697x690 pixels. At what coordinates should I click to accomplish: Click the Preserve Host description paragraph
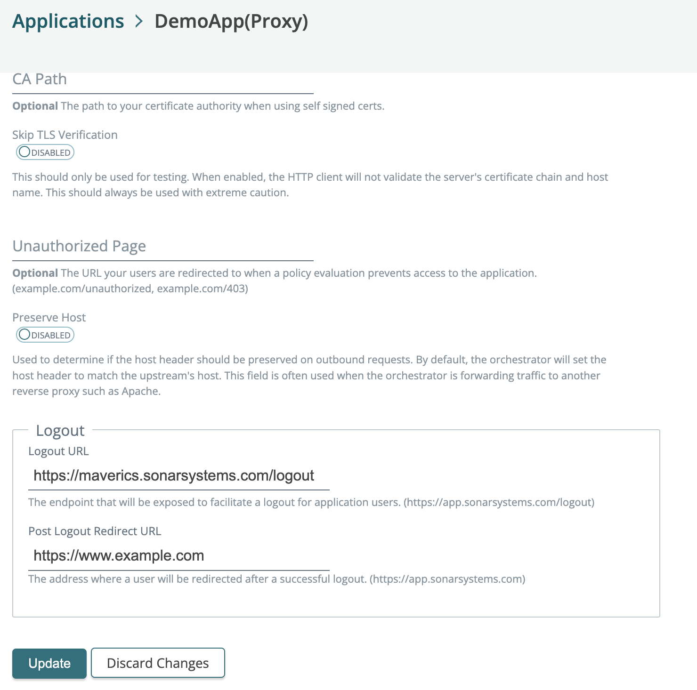pos(309,376)
